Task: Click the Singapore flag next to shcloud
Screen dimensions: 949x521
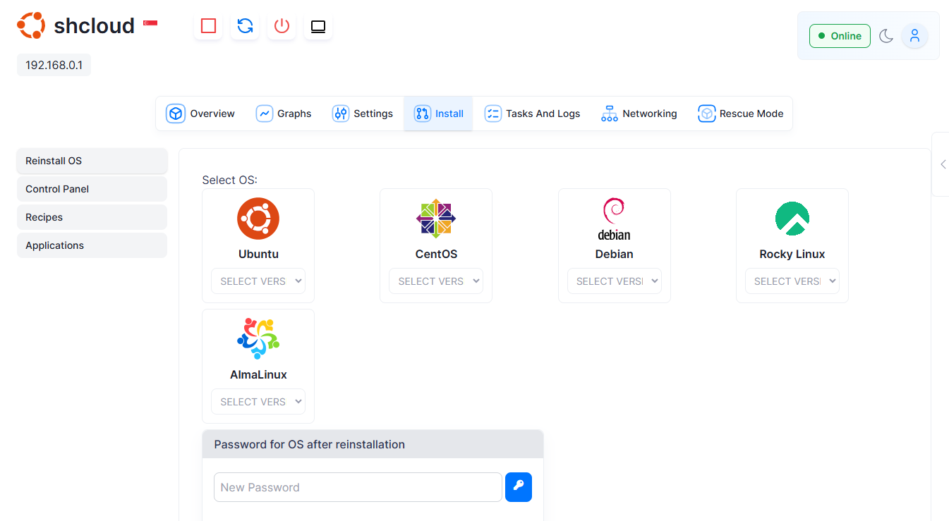Action: click(150, 22)
